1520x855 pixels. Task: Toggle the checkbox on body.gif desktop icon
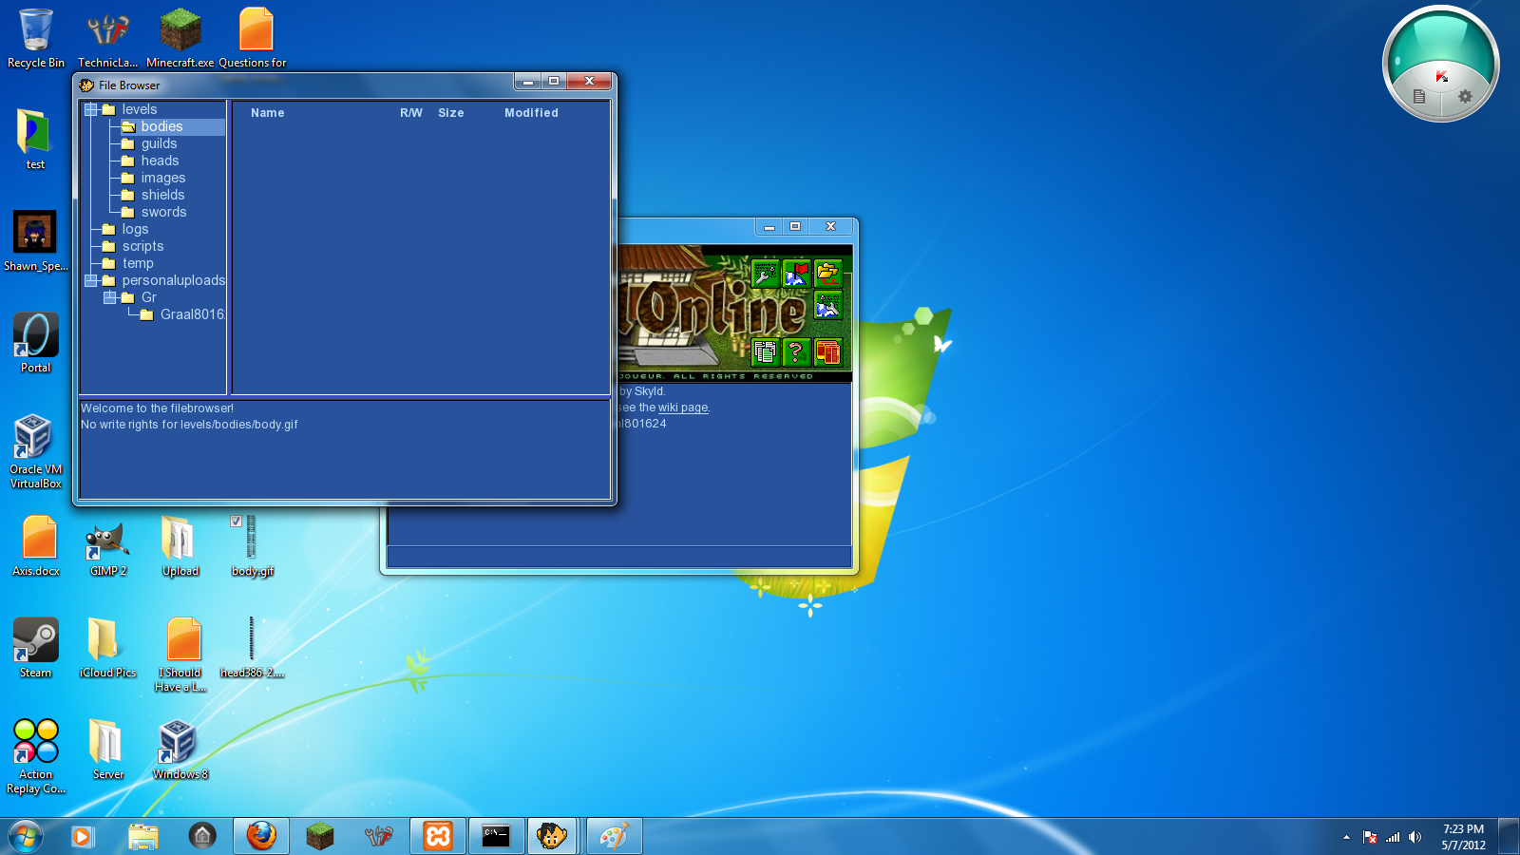(236, 521)
